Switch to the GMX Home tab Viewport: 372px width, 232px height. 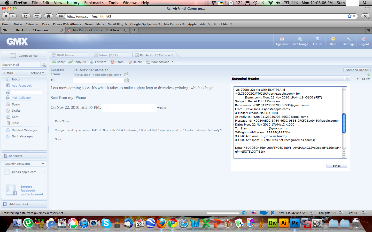[x=65, y=55]
